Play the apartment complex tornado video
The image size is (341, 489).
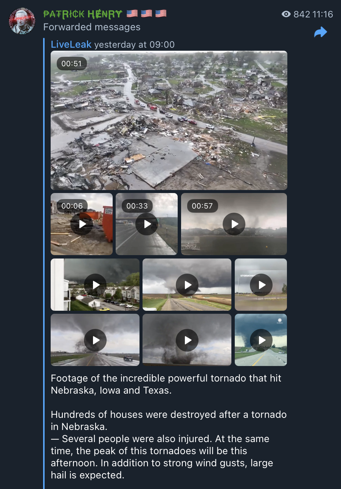pyautogui.click(x=95, y=285)
